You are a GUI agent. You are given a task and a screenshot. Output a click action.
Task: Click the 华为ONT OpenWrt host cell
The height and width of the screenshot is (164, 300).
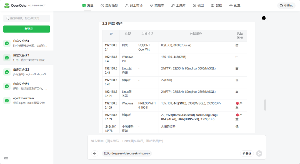pos(147,48)
